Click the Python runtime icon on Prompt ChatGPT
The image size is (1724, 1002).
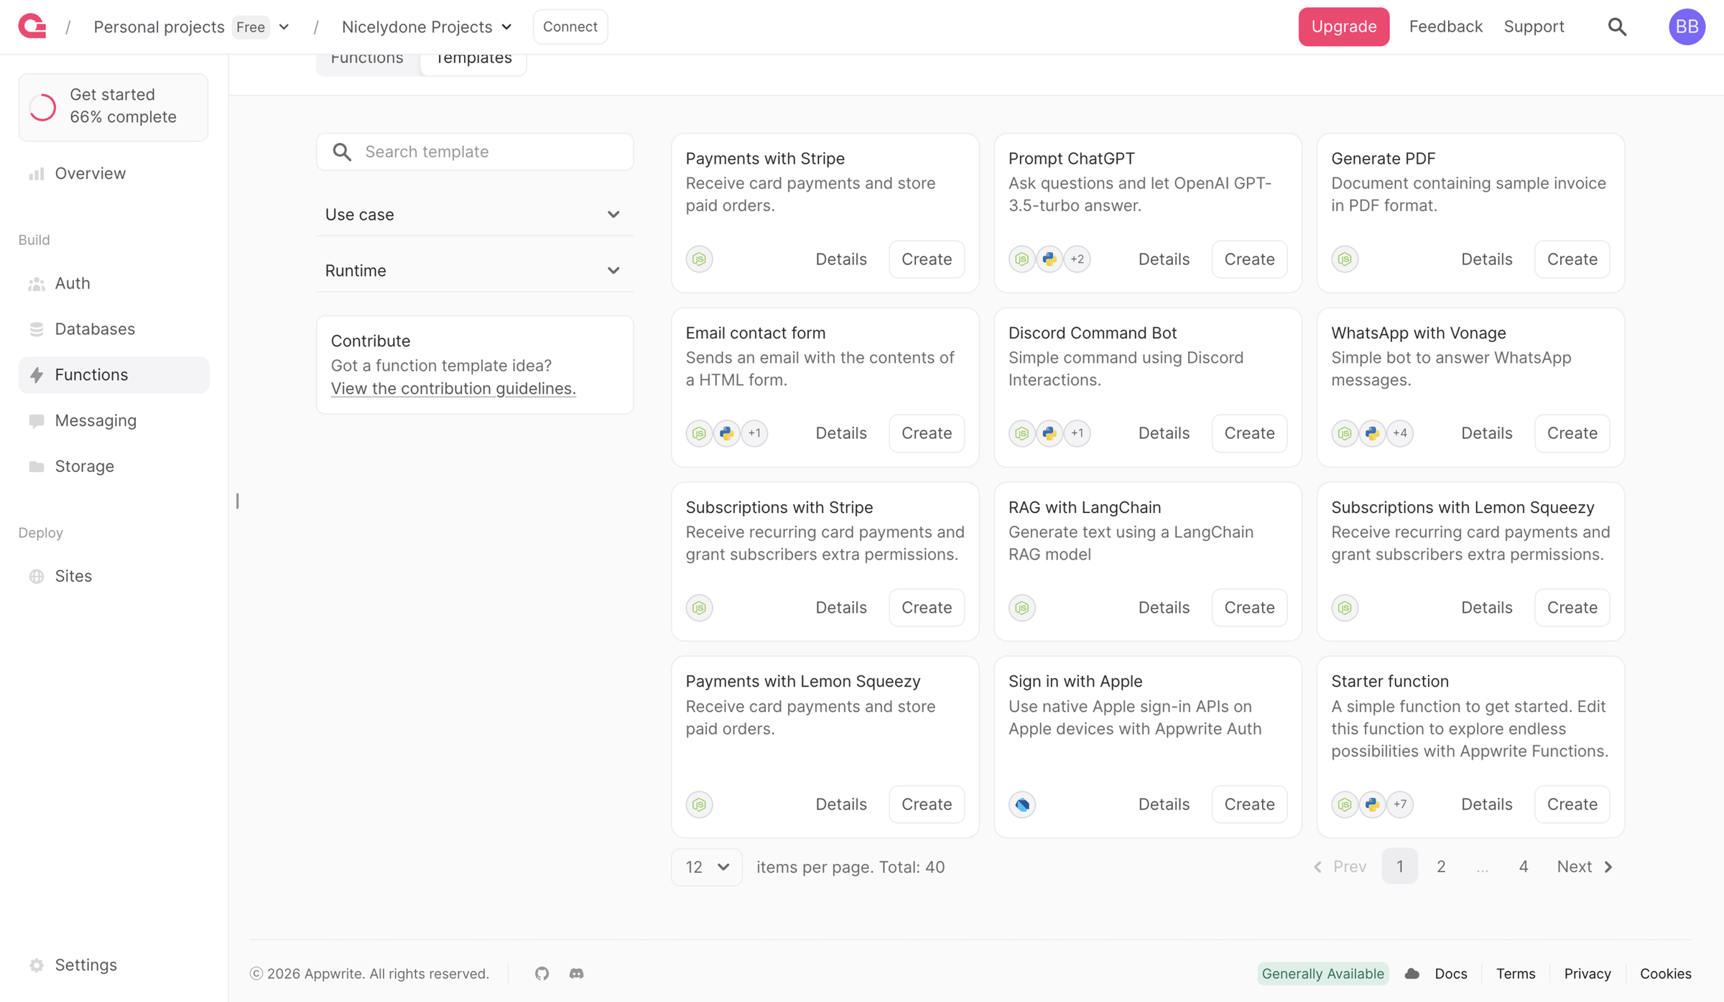tap(1049, 259)
